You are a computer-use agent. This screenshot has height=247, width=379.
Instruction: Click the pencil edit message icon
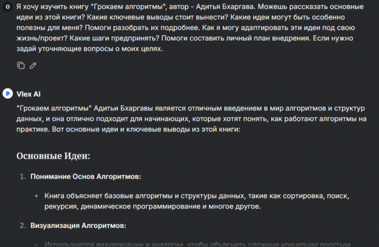tap(33, 65)
